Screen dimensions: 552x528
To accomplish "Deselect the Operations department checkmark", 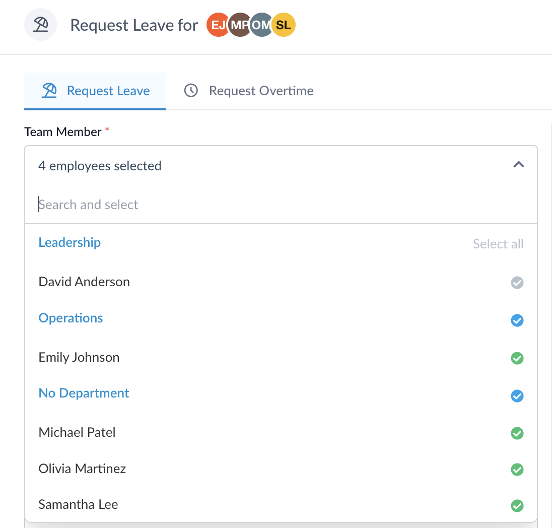I will pos(517,320).
